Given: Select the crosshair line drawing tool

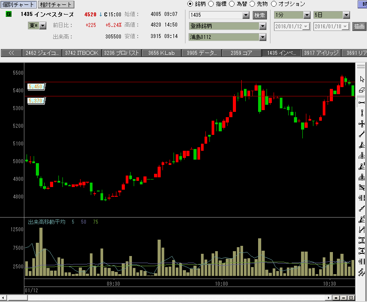Looking at the screenshot, I should (362, 124).
